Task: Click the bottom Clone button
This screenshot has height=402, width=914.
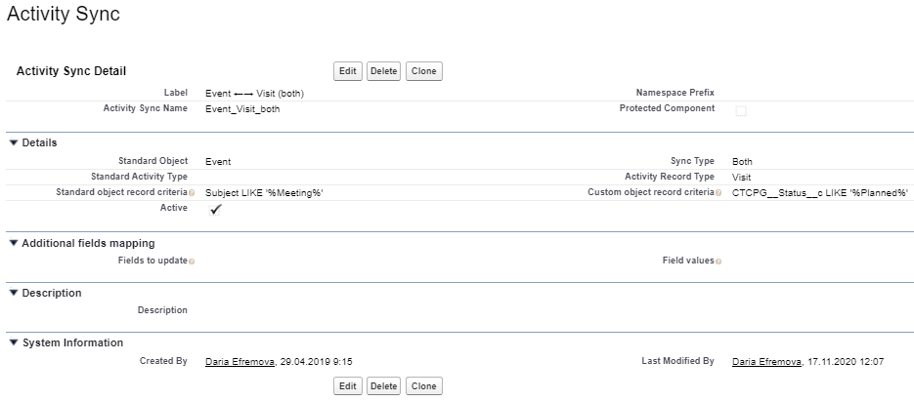Action: click(x=423, y=386)
